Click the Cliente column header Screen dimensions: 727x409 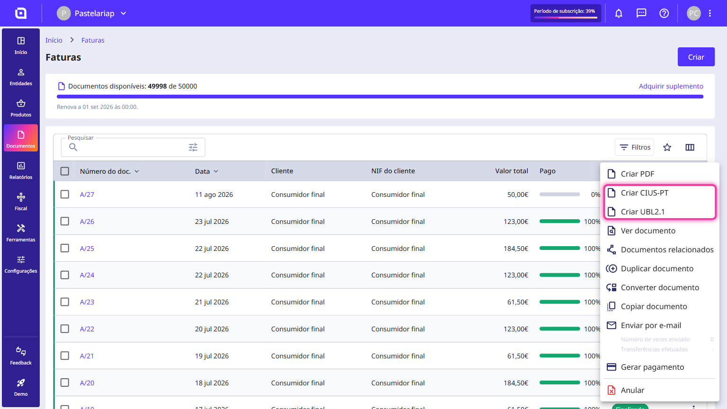[282, 171]
